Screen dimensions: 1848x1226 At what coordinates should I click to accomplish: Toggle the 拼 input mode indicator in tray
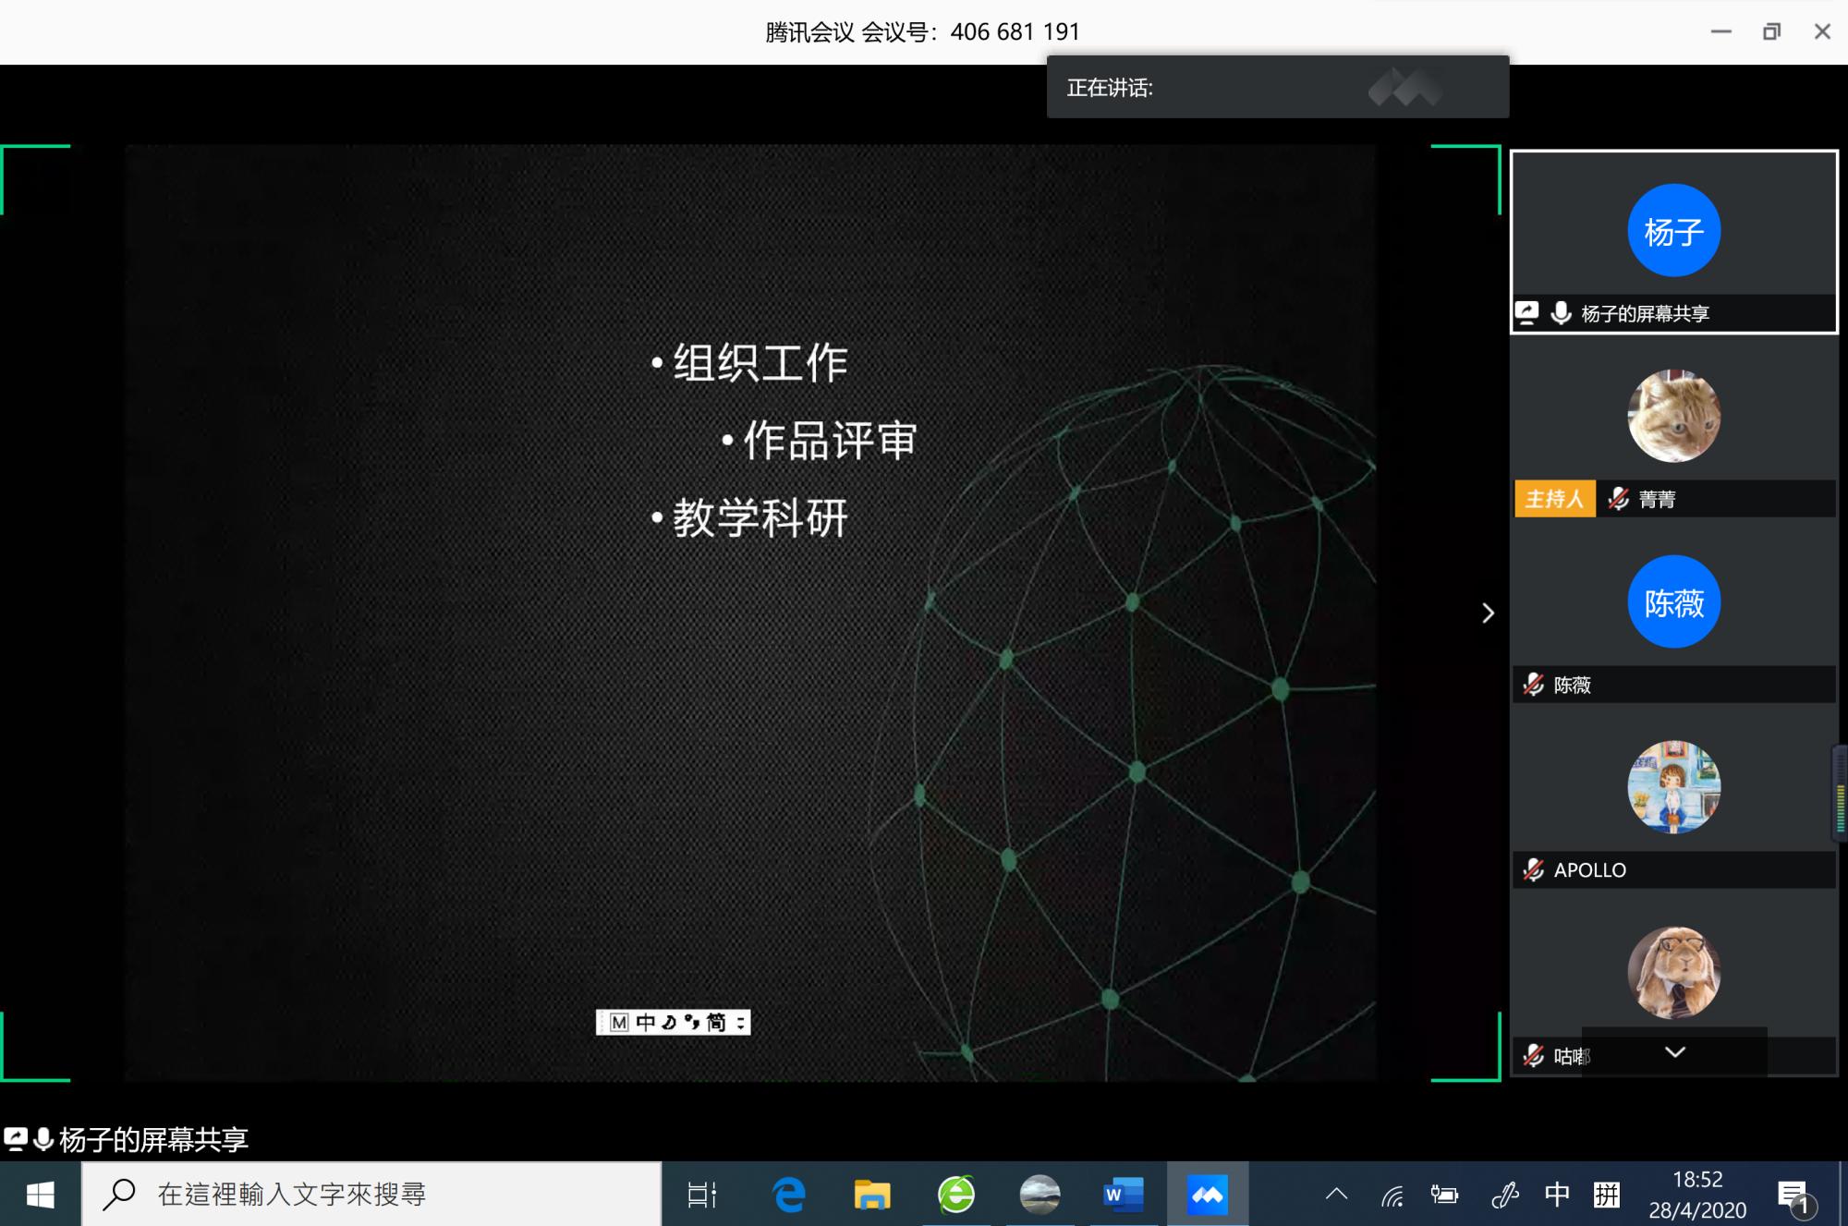[x=1607, y=1195]
